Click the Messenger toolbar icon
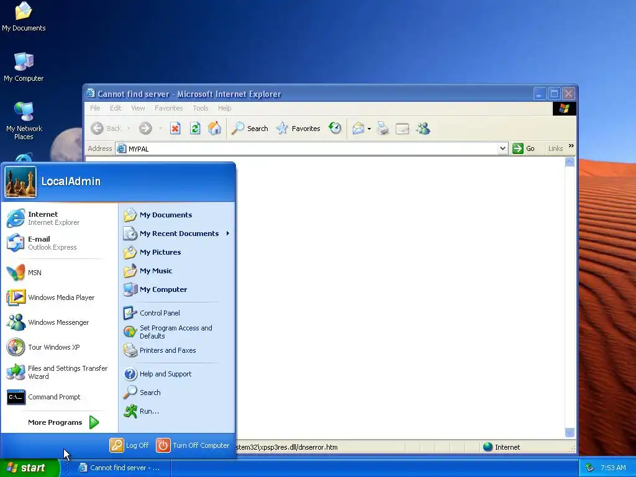Viewport: 636px width, 477px height. tap(423, 129)
